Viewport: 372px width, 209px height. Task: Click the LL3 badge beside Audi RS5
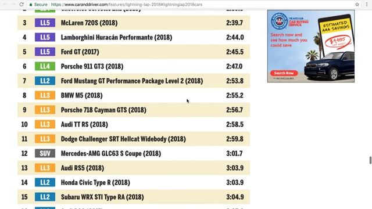[x=45, y=168]
